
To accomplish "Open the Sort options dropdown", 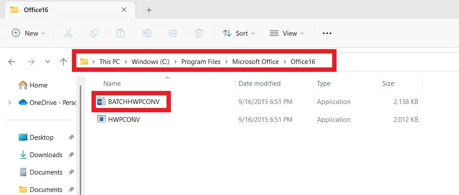I will point(238,34).
